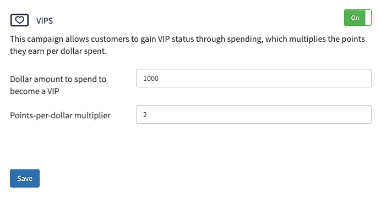The width and height of the screenshot is (381, 198).
Task: Select the heart shape inside VIPS icon
Action: (19, 20)
